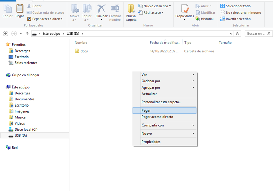Screen dimensions: 273x191
Task: Open the Ordenar por submenu
Action: [x=164, y=81]
